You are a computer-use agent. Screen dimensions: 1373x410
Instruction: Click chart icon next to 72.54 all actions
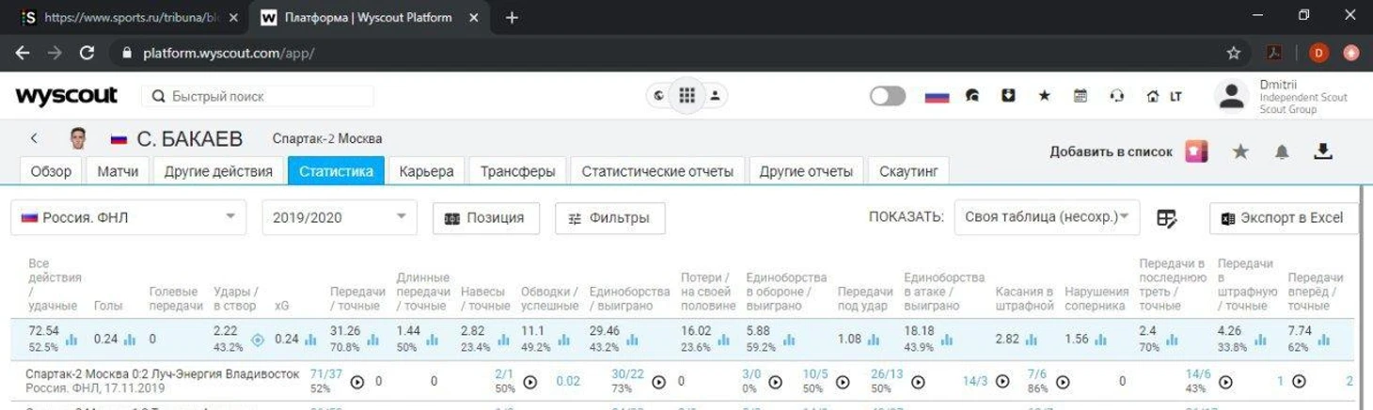click(x=71, y=339)
